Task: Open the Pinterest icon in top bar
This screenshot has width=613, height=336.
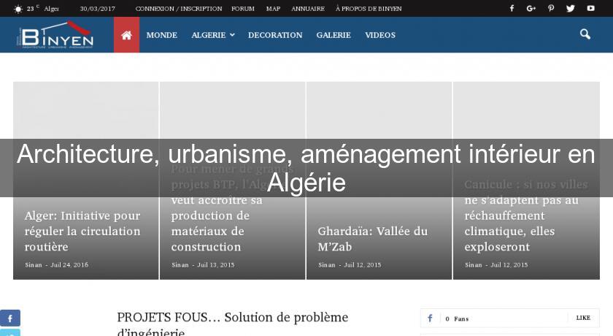Action: [x=551, y=8]
